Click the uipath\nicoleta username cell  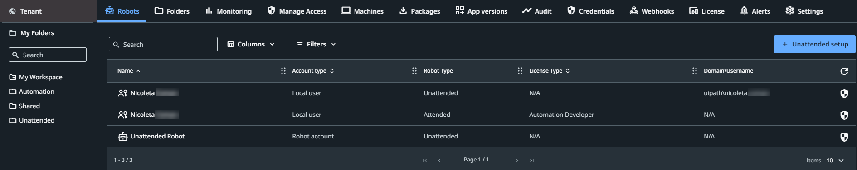(x=736, y=93)
